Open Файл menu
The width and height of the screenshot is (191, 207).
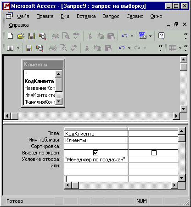23,16
